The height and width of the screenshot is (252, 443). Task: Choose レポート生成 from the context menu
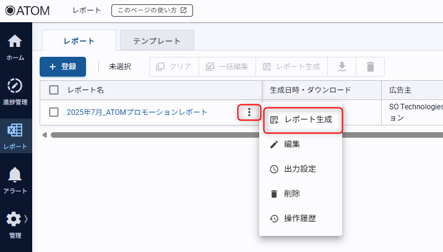302,120
